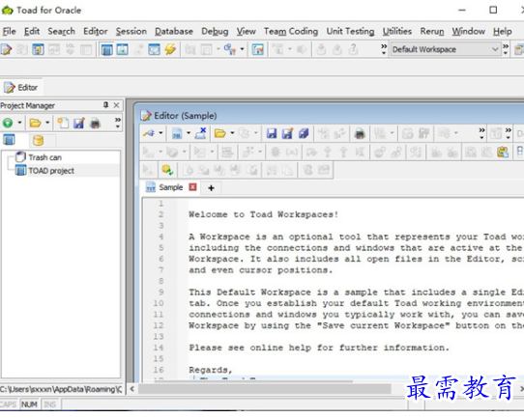Open the Editor icon in the main toolbar
Image resolution: width=524 pixels, height=418 pixels.
[6, 49]
